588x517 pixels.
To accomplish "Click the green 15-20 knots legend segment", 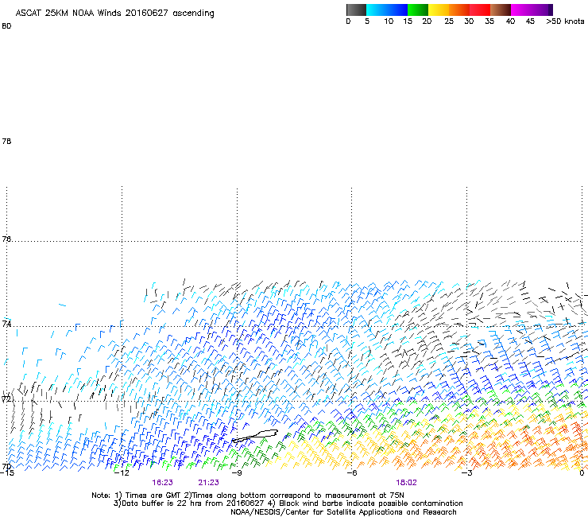I will (x=418, y=10).
